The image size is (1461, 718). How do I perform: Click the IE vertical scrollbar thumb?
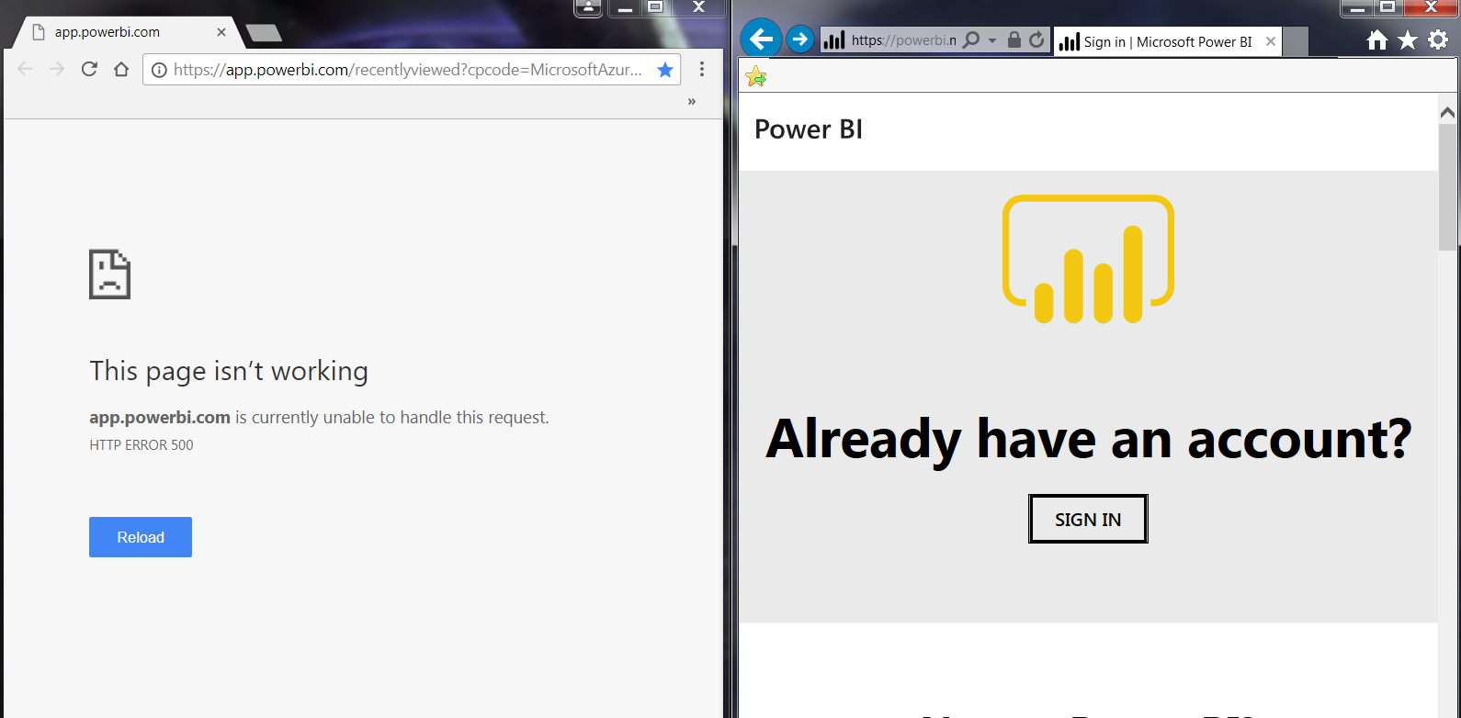click(1447, 186)
